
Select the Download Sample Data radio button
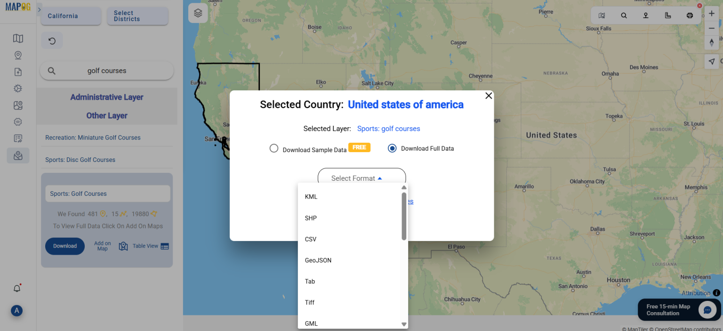274,148
